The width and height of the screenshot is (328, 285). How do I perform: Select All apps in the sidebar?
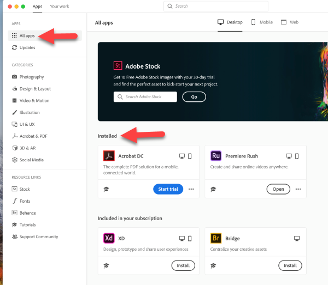[x=45, y=35]
